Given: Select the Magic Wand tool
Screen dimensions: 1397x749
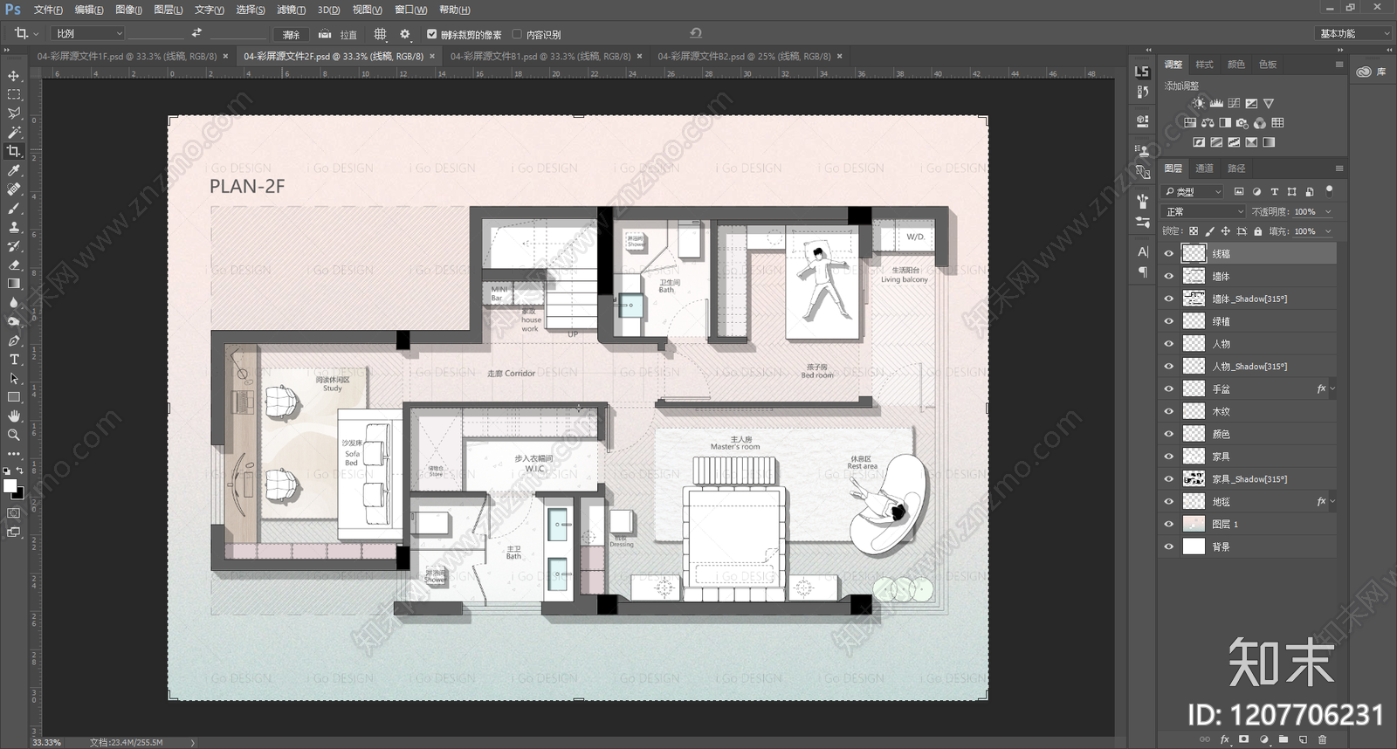Looking at the screenshot, I should pyautogui.click(x=14, y=133).
